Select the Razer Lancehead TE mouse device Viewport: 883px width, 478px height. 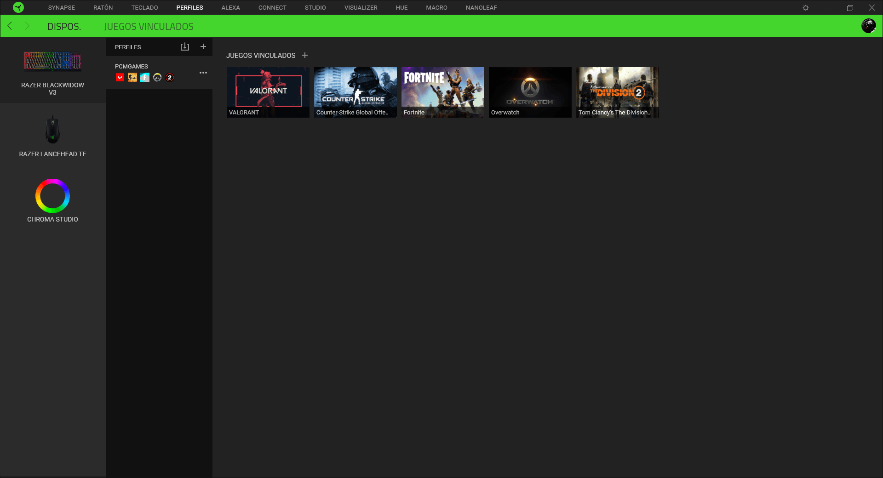click(x=52, y=136)
